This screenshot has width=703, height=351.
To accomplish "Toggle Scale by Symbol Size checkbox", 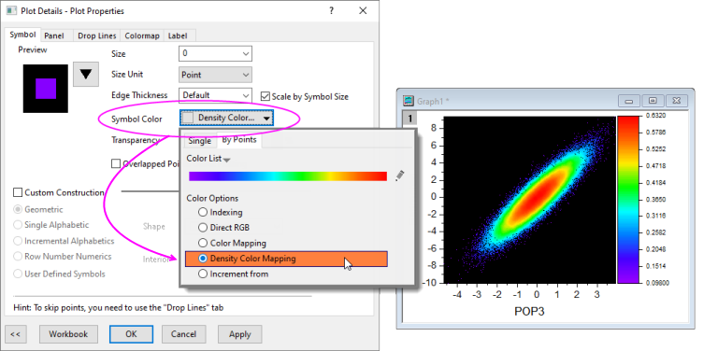I will 265,97.
